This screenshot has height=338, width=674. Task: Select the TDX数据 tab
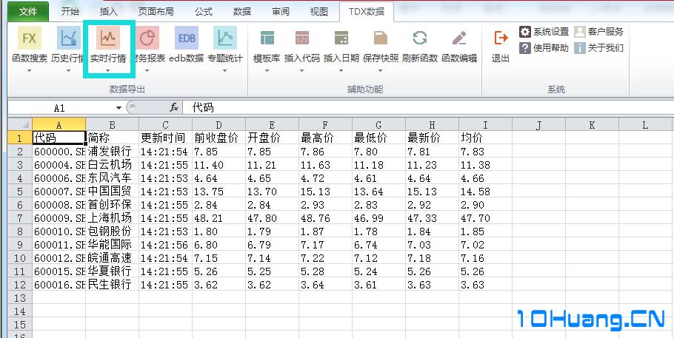tap(367, 12)
